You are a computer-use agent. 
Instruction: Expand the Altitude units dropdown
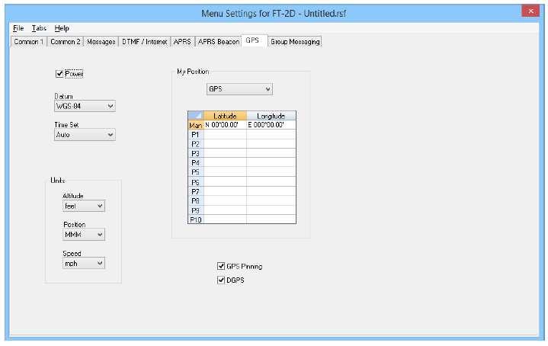tap(84, 207)
